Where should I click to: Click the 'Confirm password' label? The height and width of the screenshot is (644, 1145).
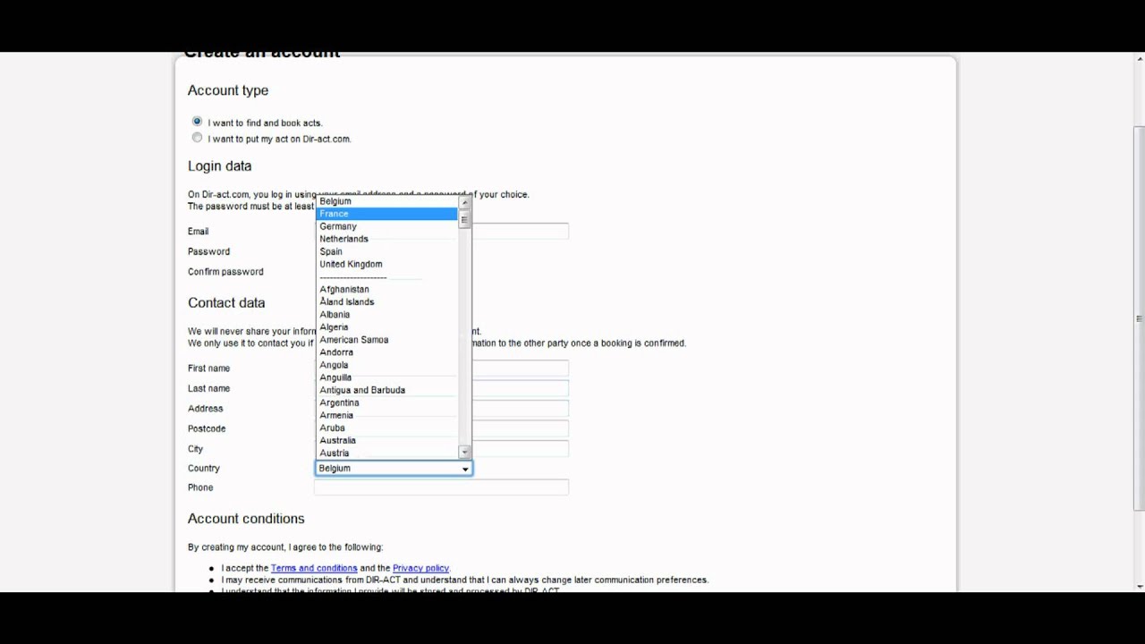[x=225, y=272]
